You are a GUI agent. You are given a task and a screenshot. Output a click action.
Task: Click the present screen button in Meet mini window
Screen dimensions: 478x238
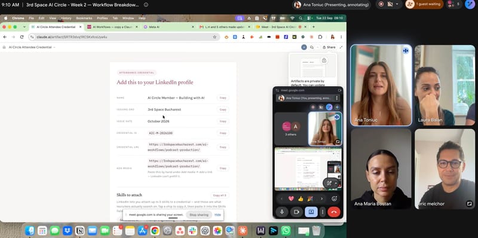tap(311, 212)
